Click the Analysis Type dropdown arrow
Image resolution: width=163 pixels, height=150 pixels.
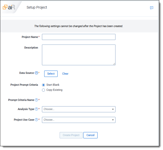(113, 109)
